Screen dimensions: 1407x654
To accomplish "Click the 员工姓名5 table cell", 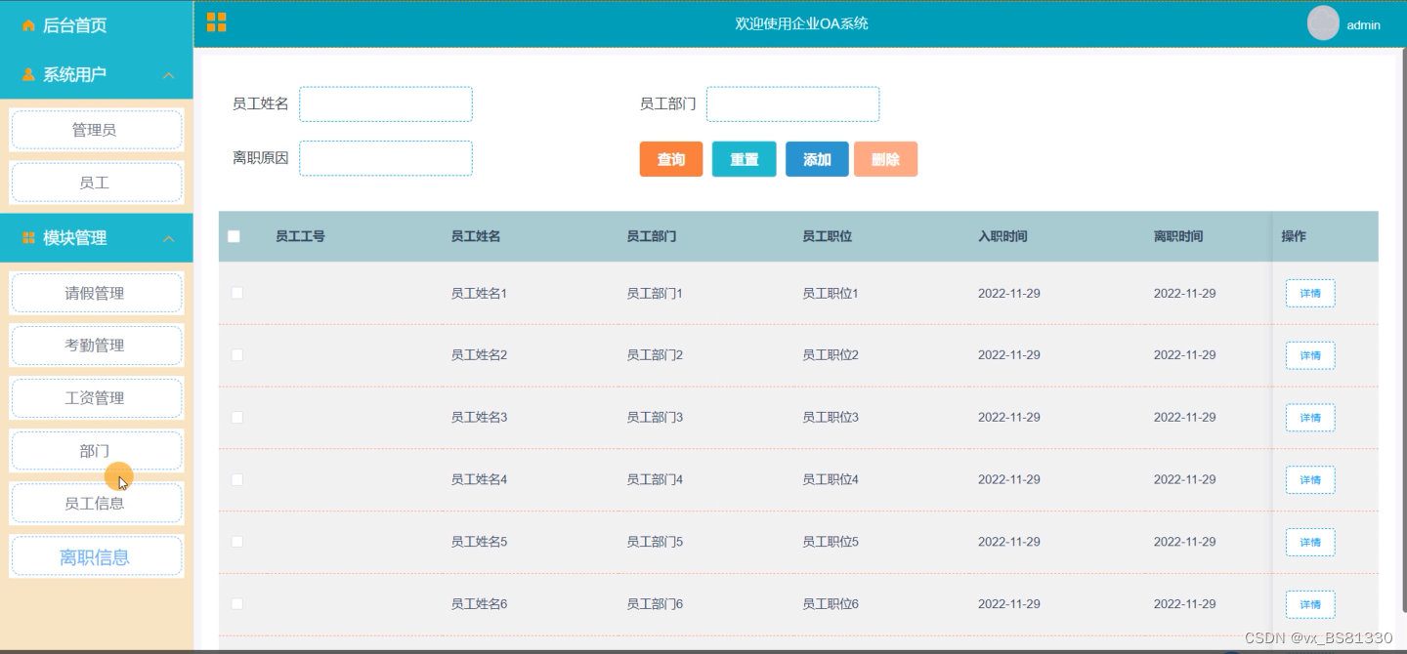I will pos(479,542).
